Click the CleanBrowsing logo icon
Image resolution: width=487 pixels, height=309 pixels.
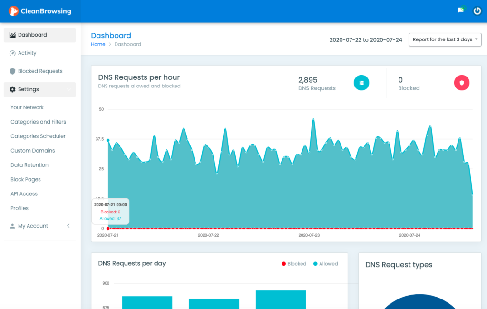14,11
